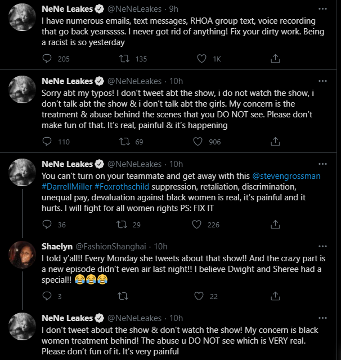Viewport: 341px width, 360px height.
Task: Open Shaelyn's profile picture
Action: (22, 254)
